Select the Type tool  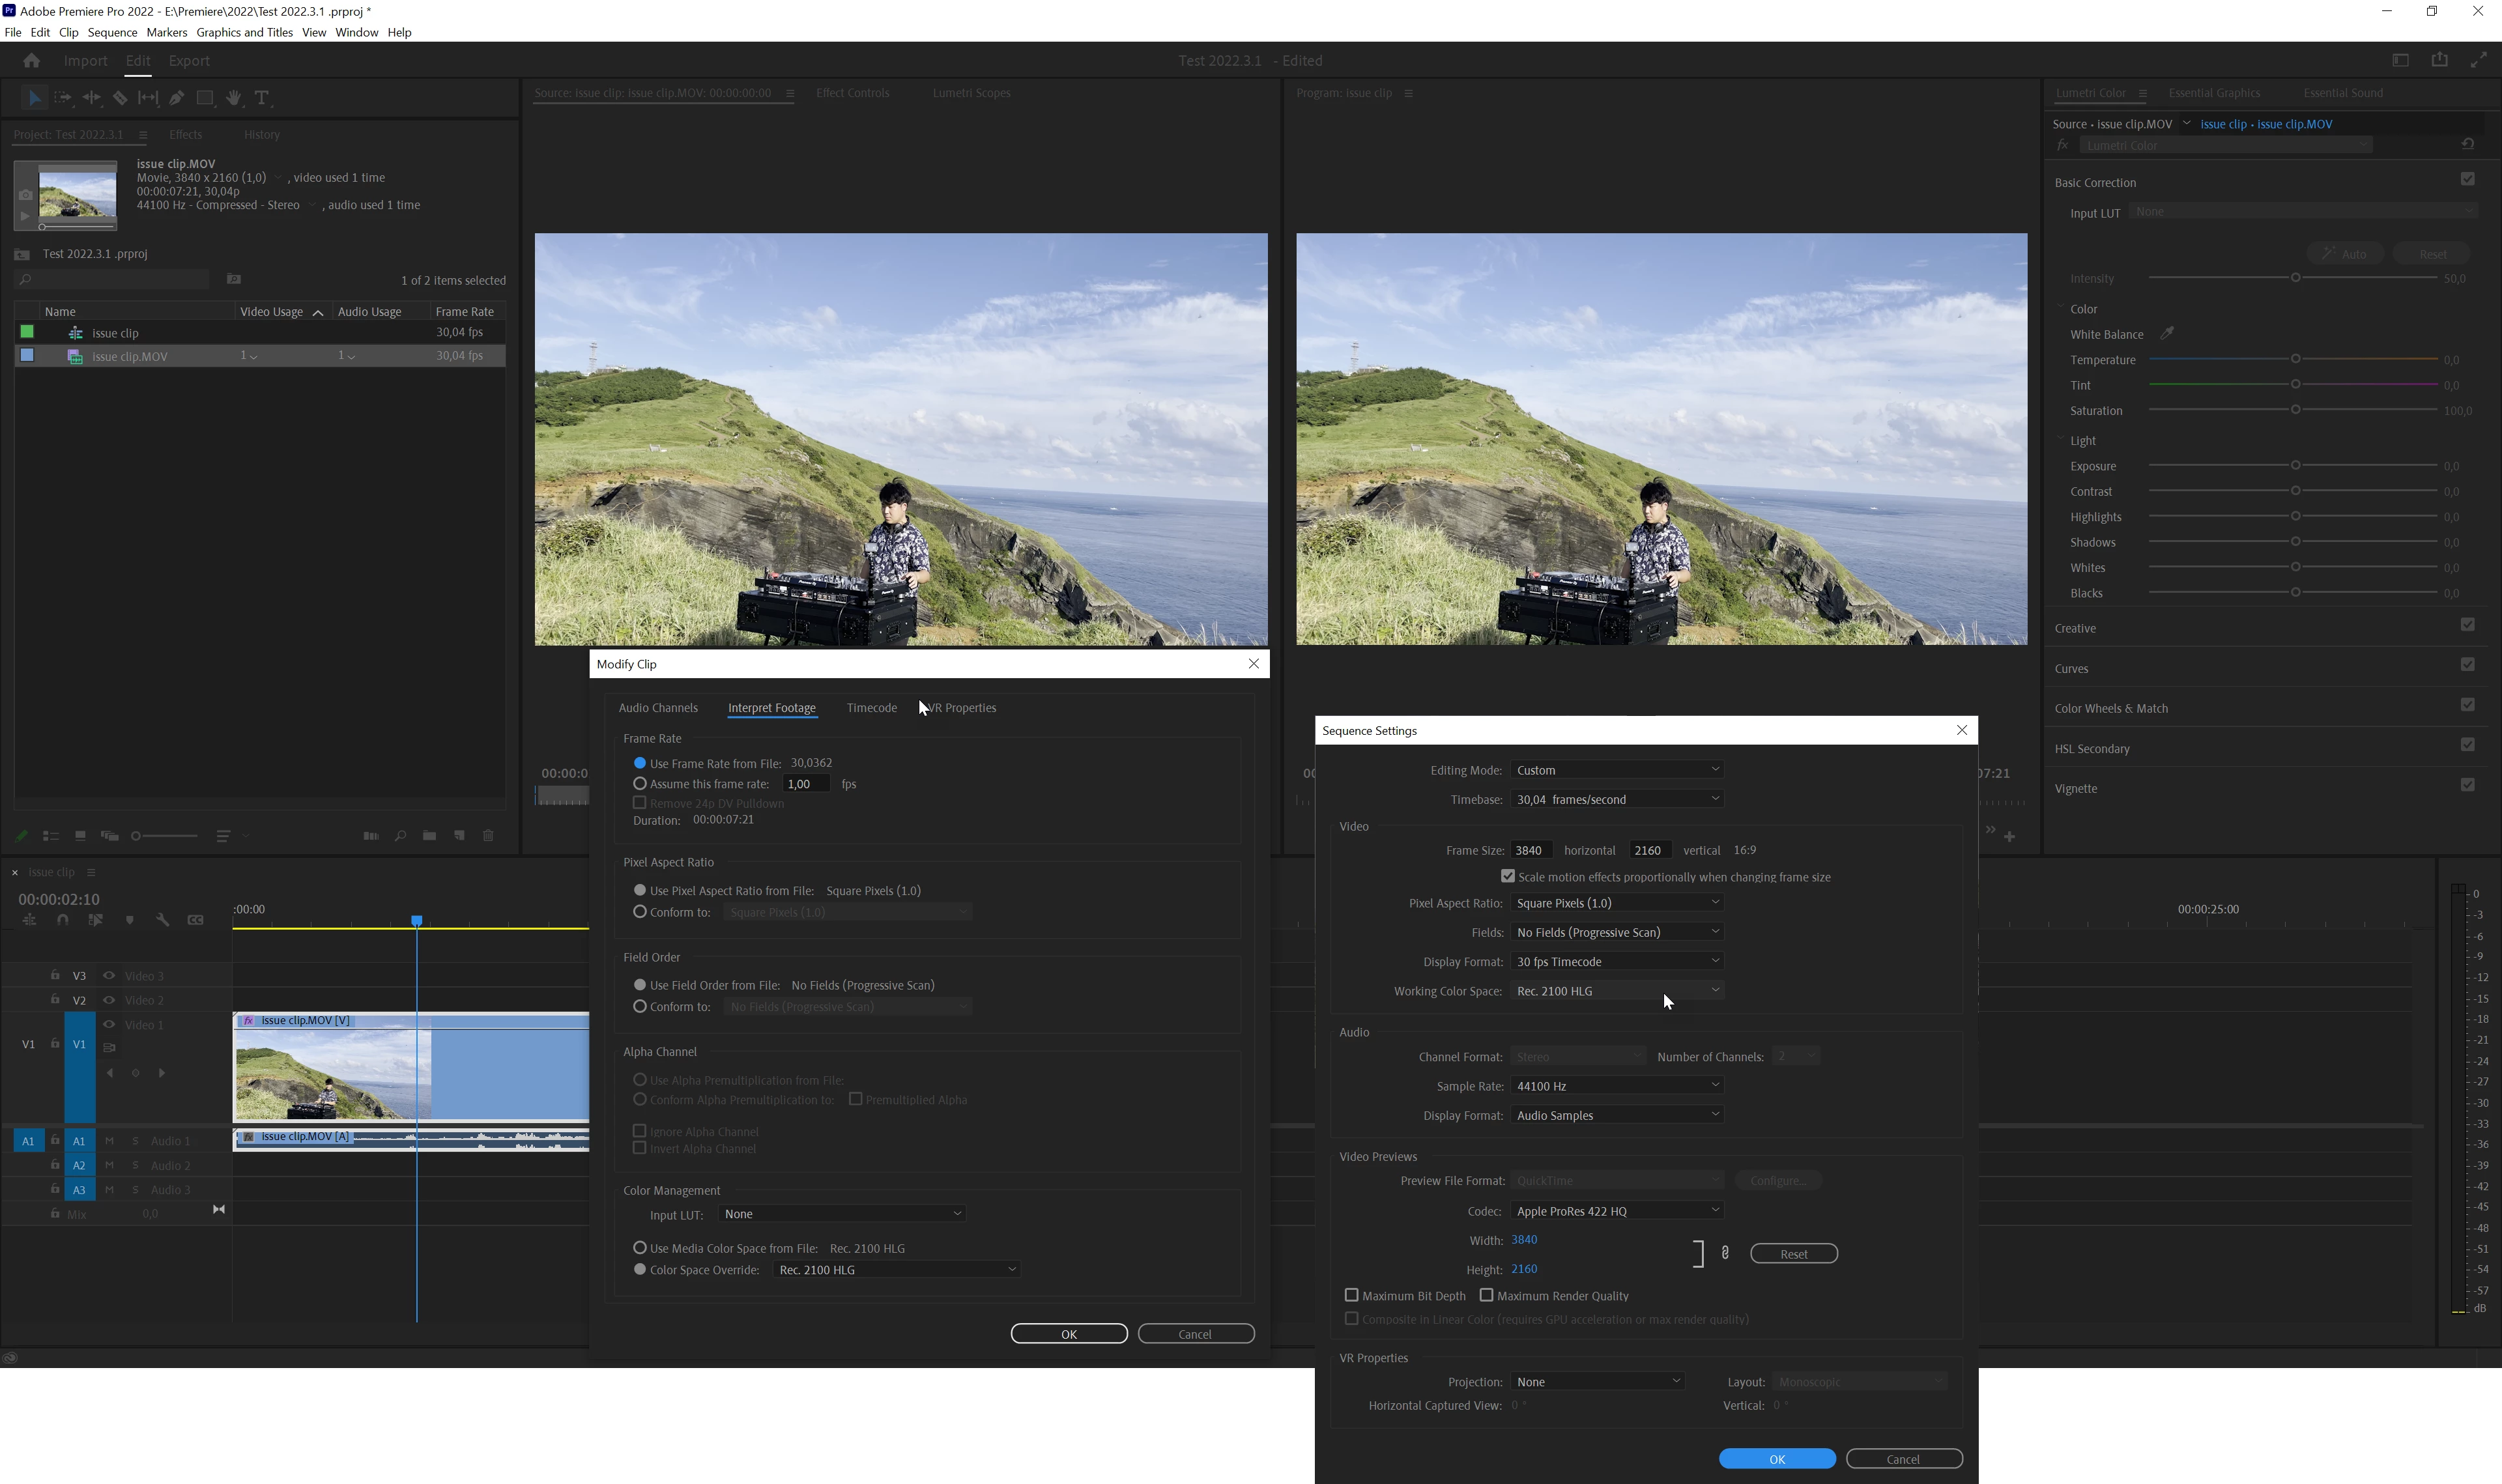pos(262,98)
